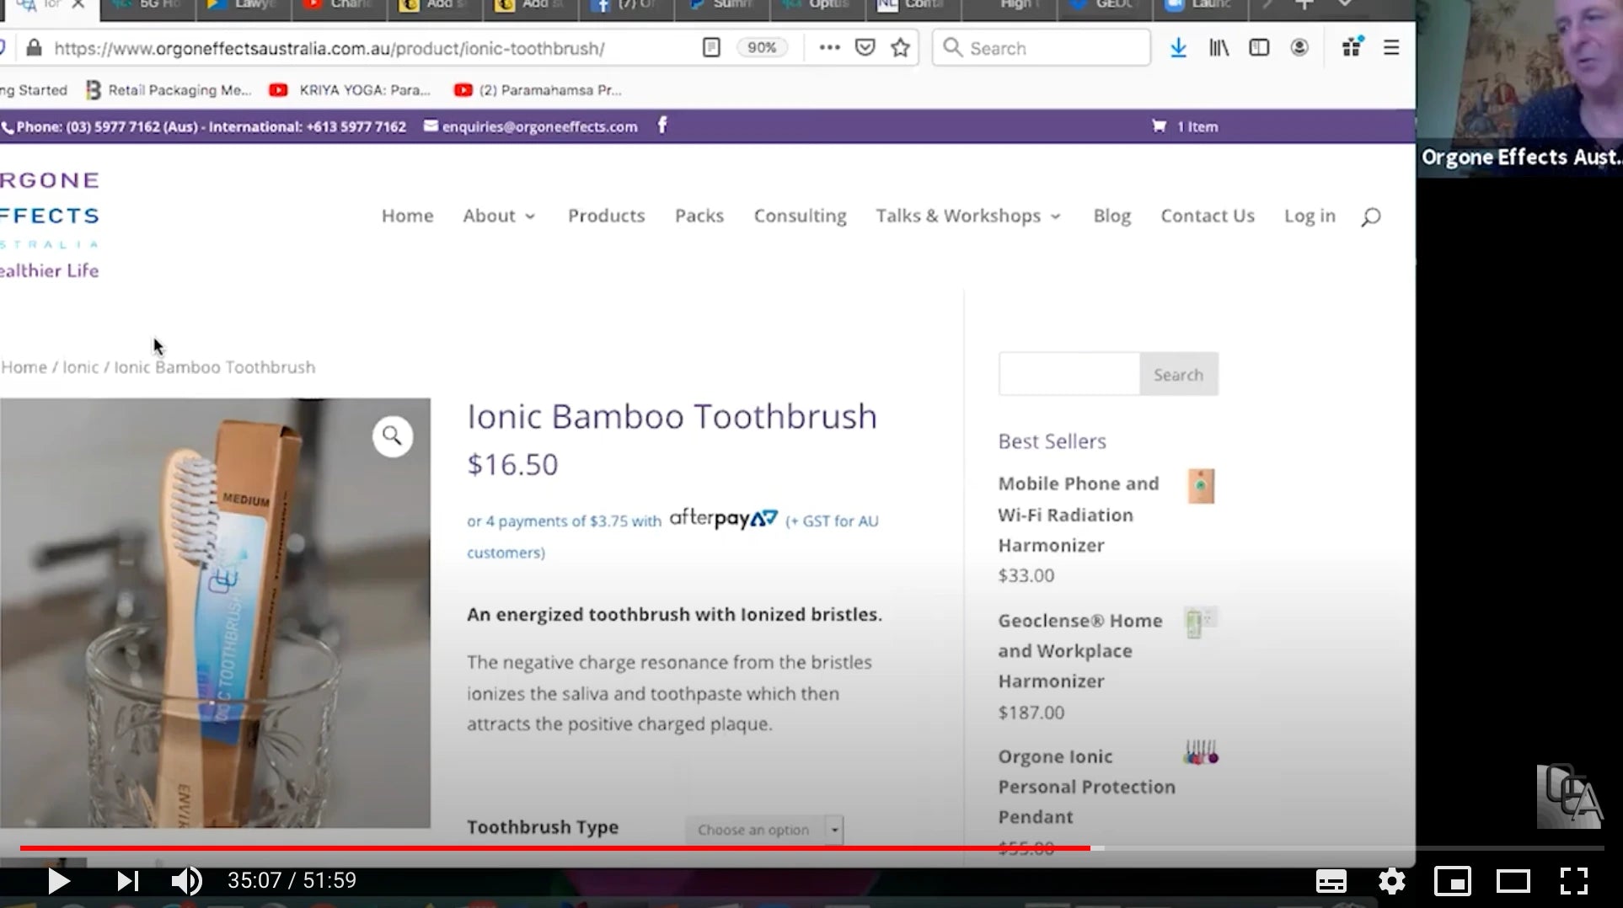
Task: Toggle subtitles/closed captions
Action: click(x=1331, y=881)
